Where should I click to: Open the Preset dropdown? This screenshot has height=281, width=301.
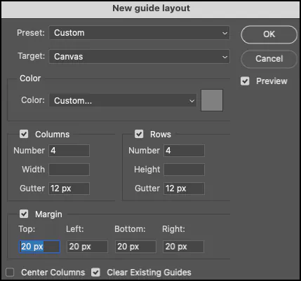(139, 33)
